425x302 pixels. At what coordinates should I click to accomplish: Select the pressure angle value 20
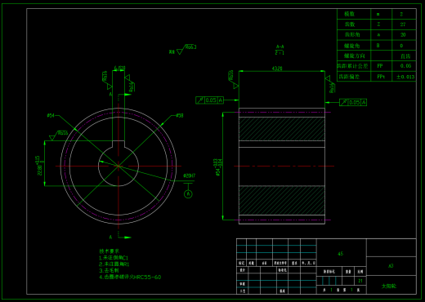point(403,35)
